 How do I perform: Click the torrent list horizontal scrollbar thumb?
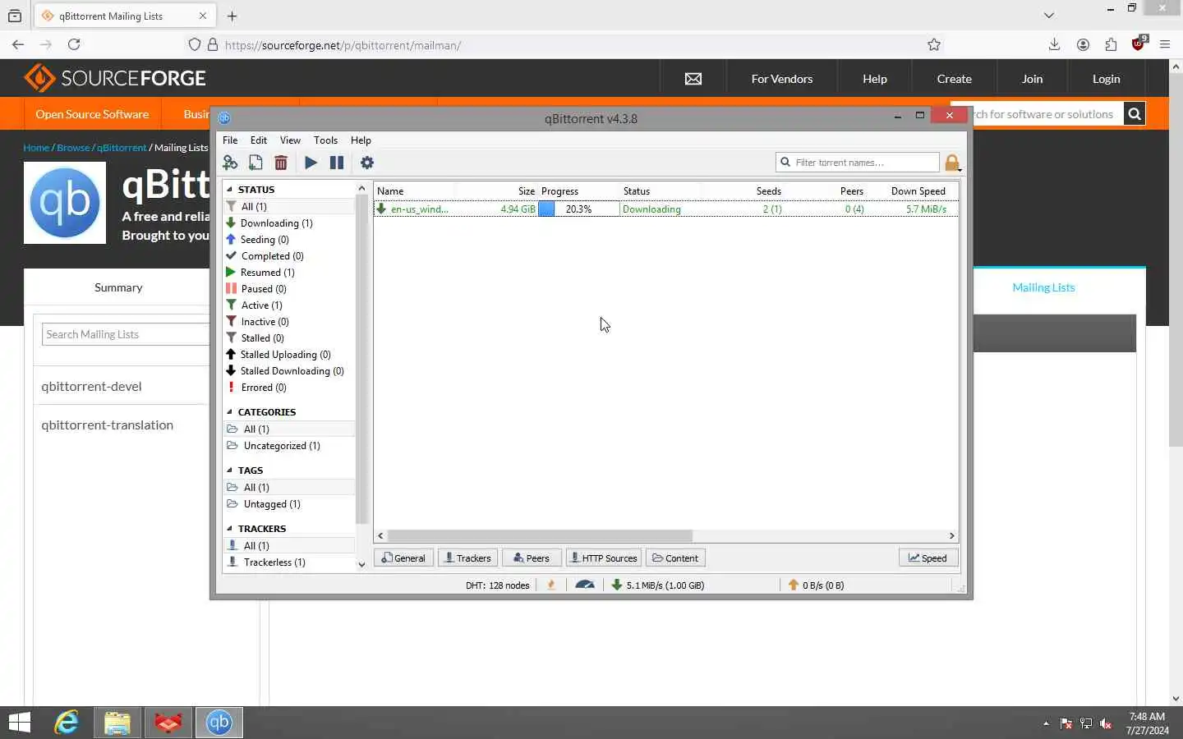click(x=540, y=535)
